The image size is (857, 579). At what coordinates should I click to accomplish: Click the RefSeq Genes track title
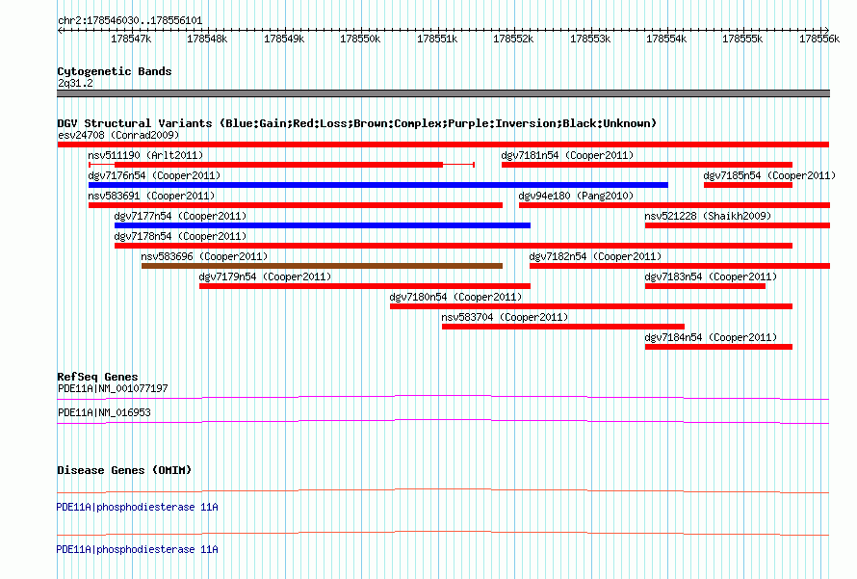click(97, 377)
